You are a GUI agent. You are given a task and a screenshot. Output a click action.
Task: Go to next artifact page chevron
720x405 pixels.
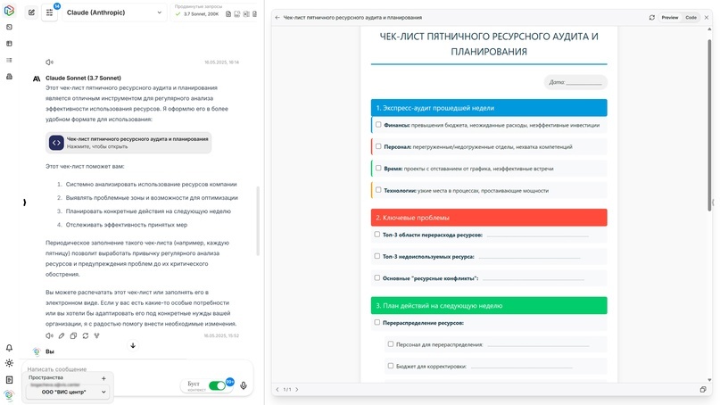(296, 389)
